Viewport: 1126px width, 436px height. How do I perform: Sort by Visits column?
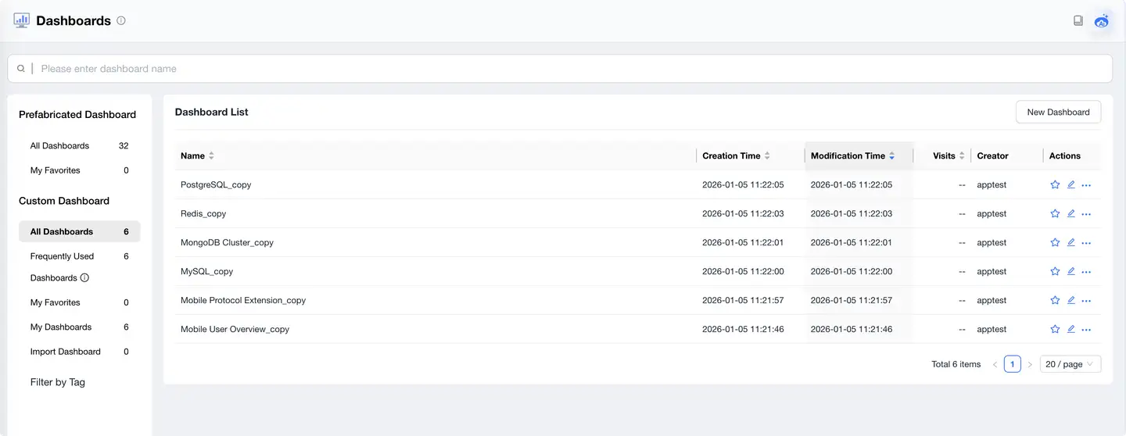[x=962, y=156]
